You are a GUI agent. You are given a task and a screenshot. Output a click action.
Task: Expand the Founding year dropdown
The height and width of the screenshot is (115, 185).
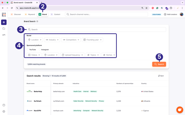[x=92, y=40]
